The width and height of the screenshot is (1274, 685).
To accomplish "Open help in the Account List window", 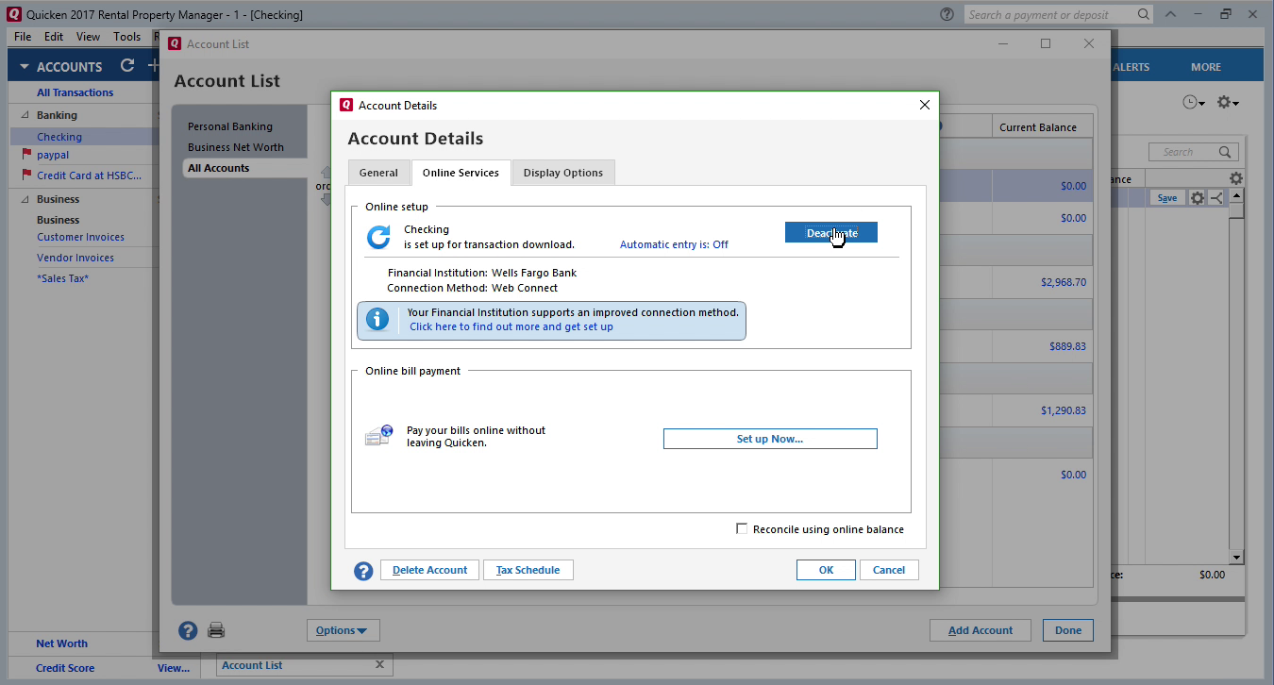I will [188, 630].
